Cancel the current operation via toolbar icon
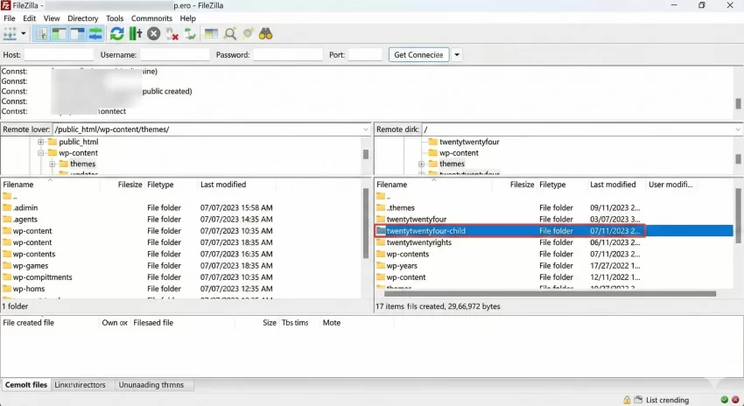The height and width of the screenshot is (406, 744). (153, 34)
